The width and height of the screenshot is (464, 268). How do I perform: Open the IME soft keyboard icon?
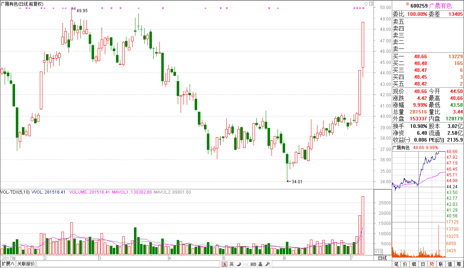point(253,264)
